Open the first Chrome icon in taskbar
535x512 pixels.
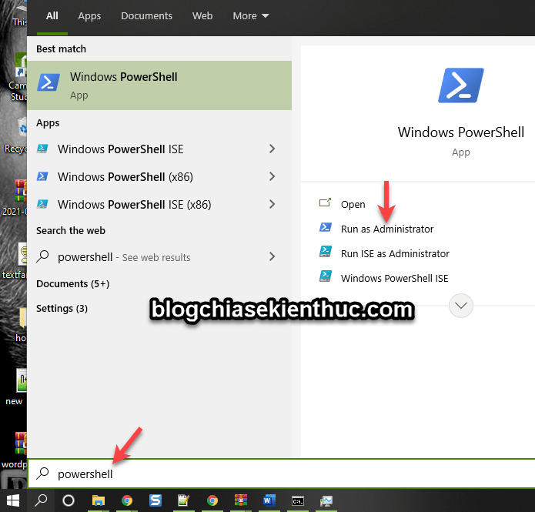[127, 500]
